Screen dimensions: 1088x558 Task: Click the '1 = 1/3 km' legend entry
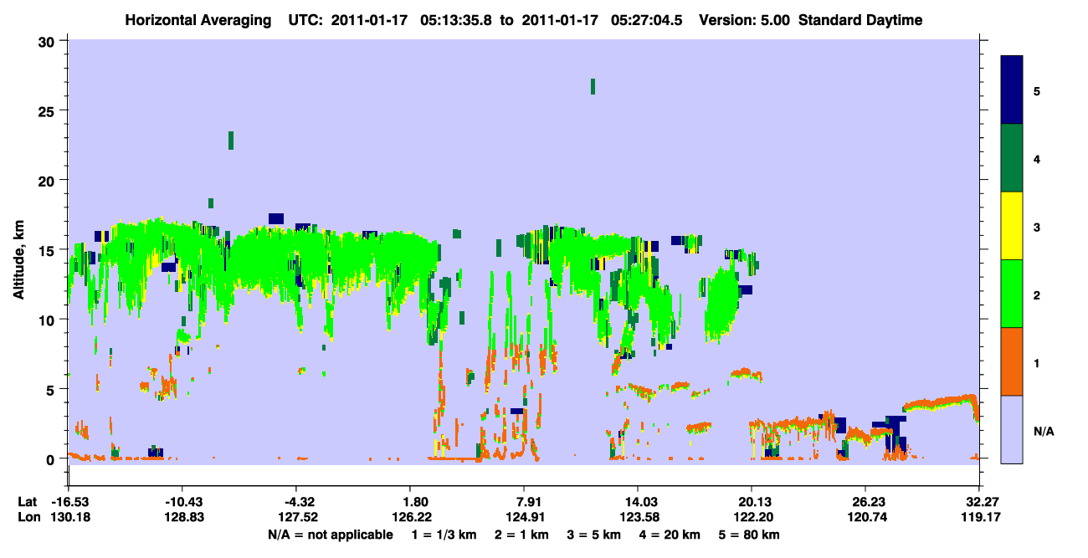click(x=444, y=535)
